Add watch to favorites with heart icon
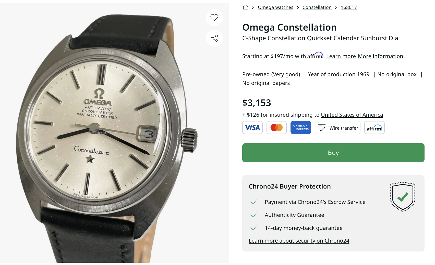 pyautogui.click(x=214, y=18)
